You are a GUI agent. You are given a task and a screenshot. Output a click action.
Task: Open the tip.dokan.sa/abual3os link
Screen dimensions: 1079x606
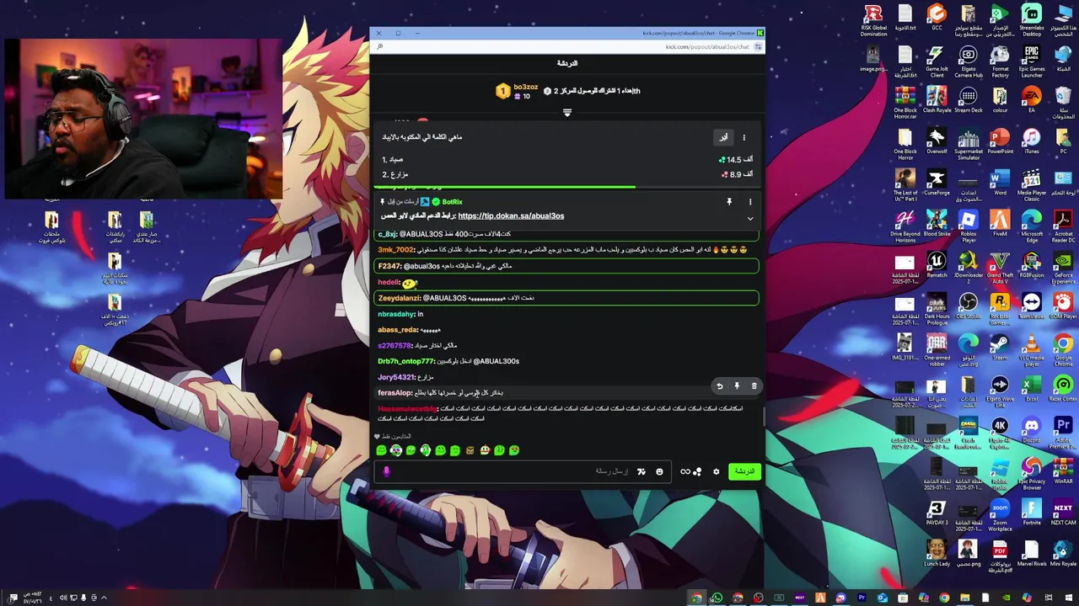[x=511, y=216]
